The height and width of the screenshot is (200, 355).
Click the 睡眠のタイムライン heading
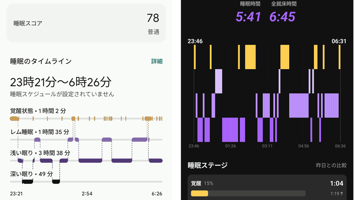(41, 61)
